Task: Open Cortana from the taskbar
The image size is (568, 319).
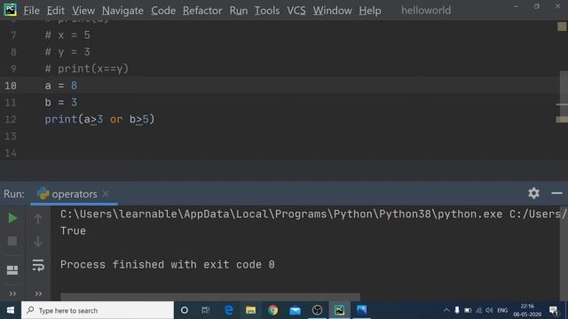Action: 185,310
